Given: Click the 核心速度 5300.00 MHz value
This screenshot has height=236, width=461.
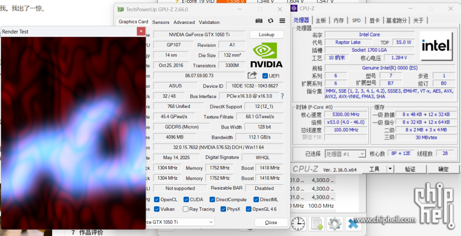Looking at the screenshot, I should [x=346, y=114].
